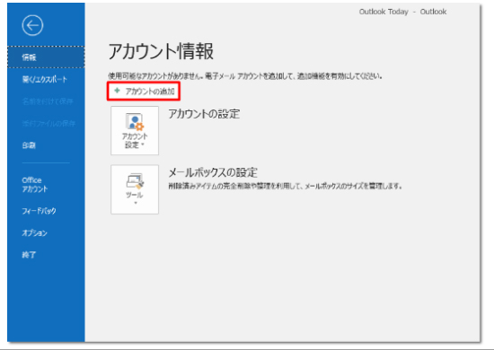The image size is (494, 350).
Task: Open オプション from sidebar
Action: pyautogui.click(x=35, y=232)
